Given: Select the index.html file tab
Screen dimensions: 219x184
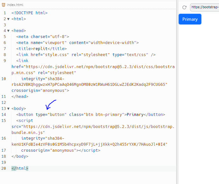Looking at the screenshot, I should click(13, 5).
